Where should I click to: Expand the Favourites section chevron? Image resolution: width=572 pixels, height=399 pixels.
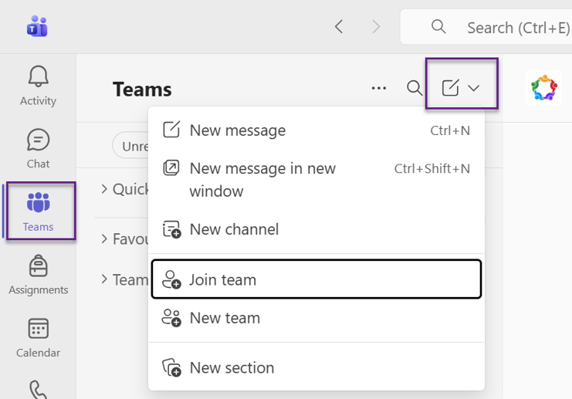(x=104, y=238)
